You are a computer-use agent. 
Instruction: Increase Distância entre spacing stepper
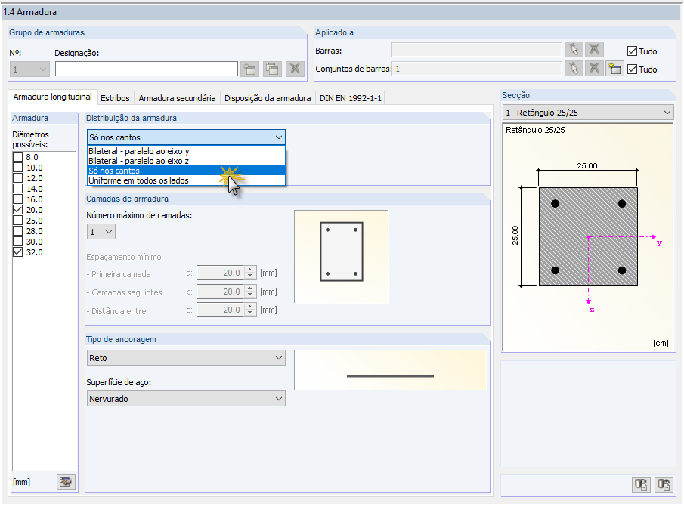click(x=250, y=307)
